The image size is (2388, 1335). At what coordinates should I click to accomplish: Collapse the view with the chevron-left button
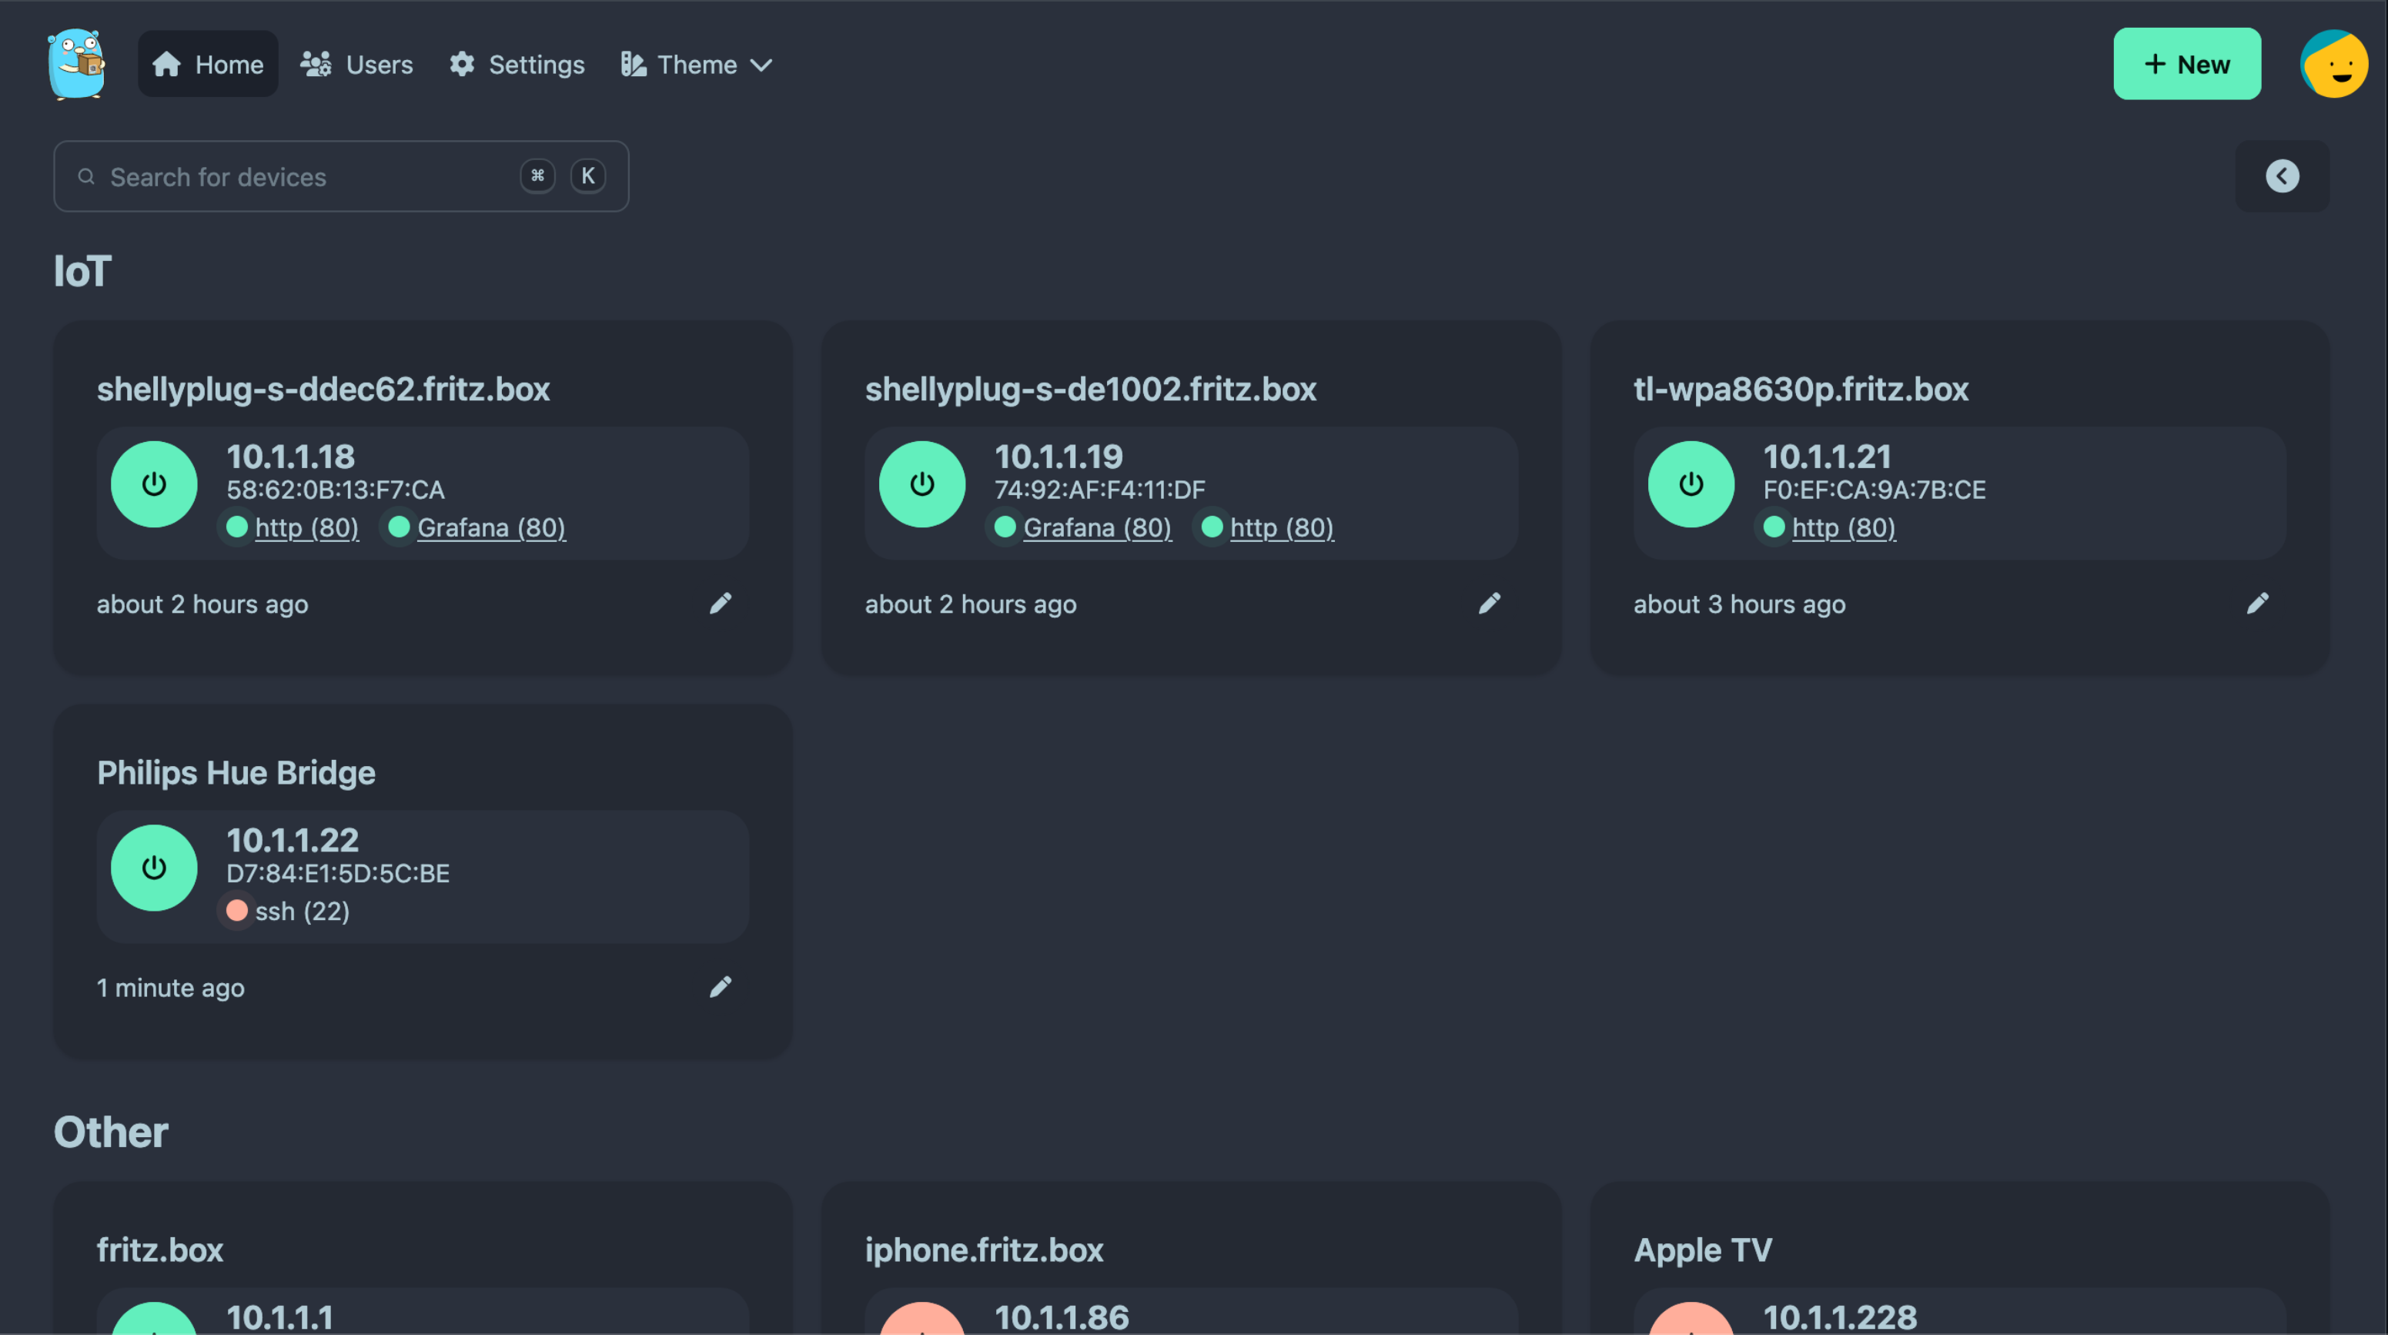2282,176
